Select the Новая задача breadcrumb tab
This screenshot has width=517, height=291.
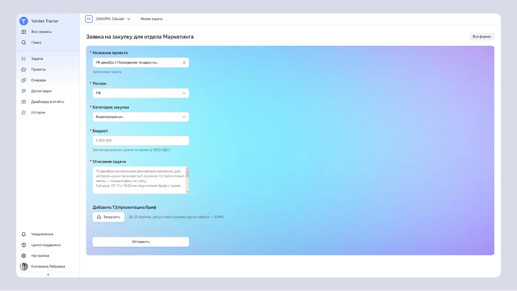[x=152, y=19]
